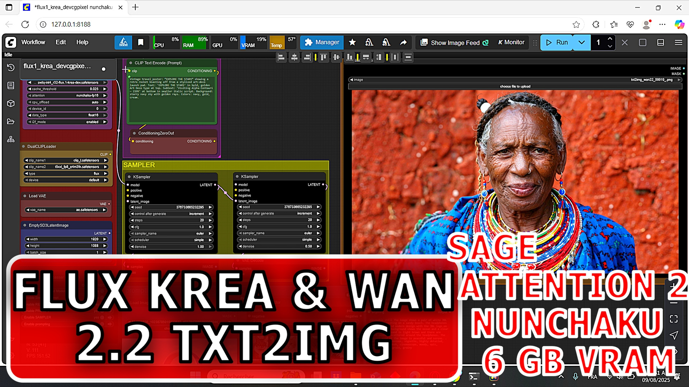Show system tray hidden icons chevron

click(x=561, y=377)
